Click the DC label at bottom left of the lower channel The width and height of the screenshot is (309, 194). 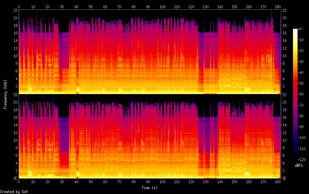pos(15,178)
